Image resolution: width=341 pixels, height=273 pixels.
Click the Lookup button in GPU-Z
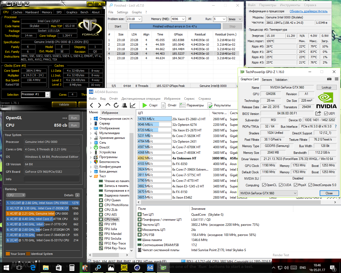pyautogui.click(x=326, y=87)
